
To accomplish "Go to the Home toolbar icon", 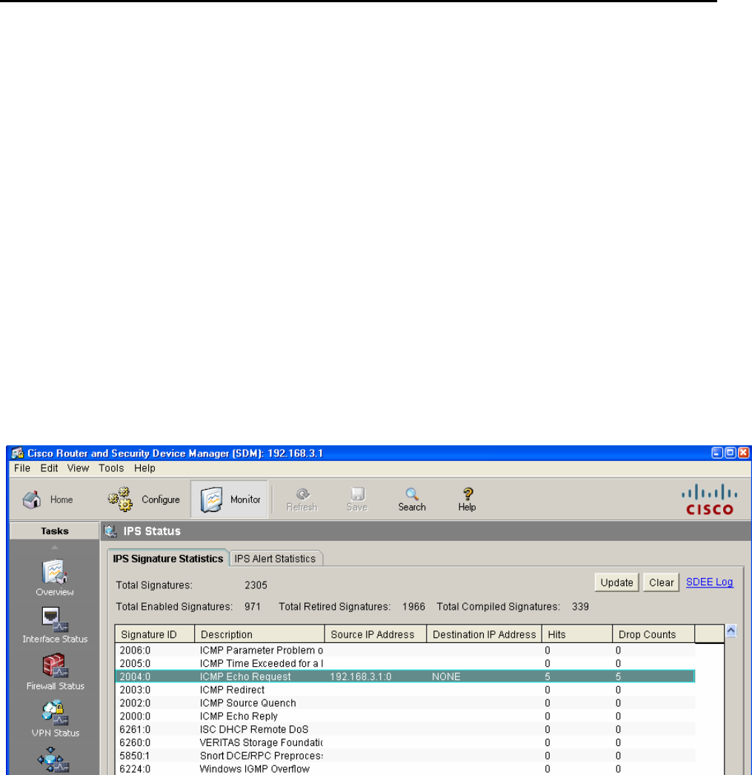I will coord(32,499).
